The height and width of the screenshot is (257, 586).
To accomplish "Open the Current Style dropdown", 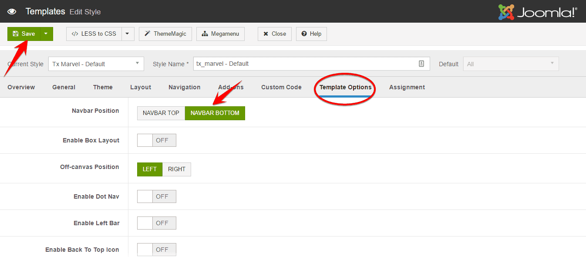I will point(96,64).
